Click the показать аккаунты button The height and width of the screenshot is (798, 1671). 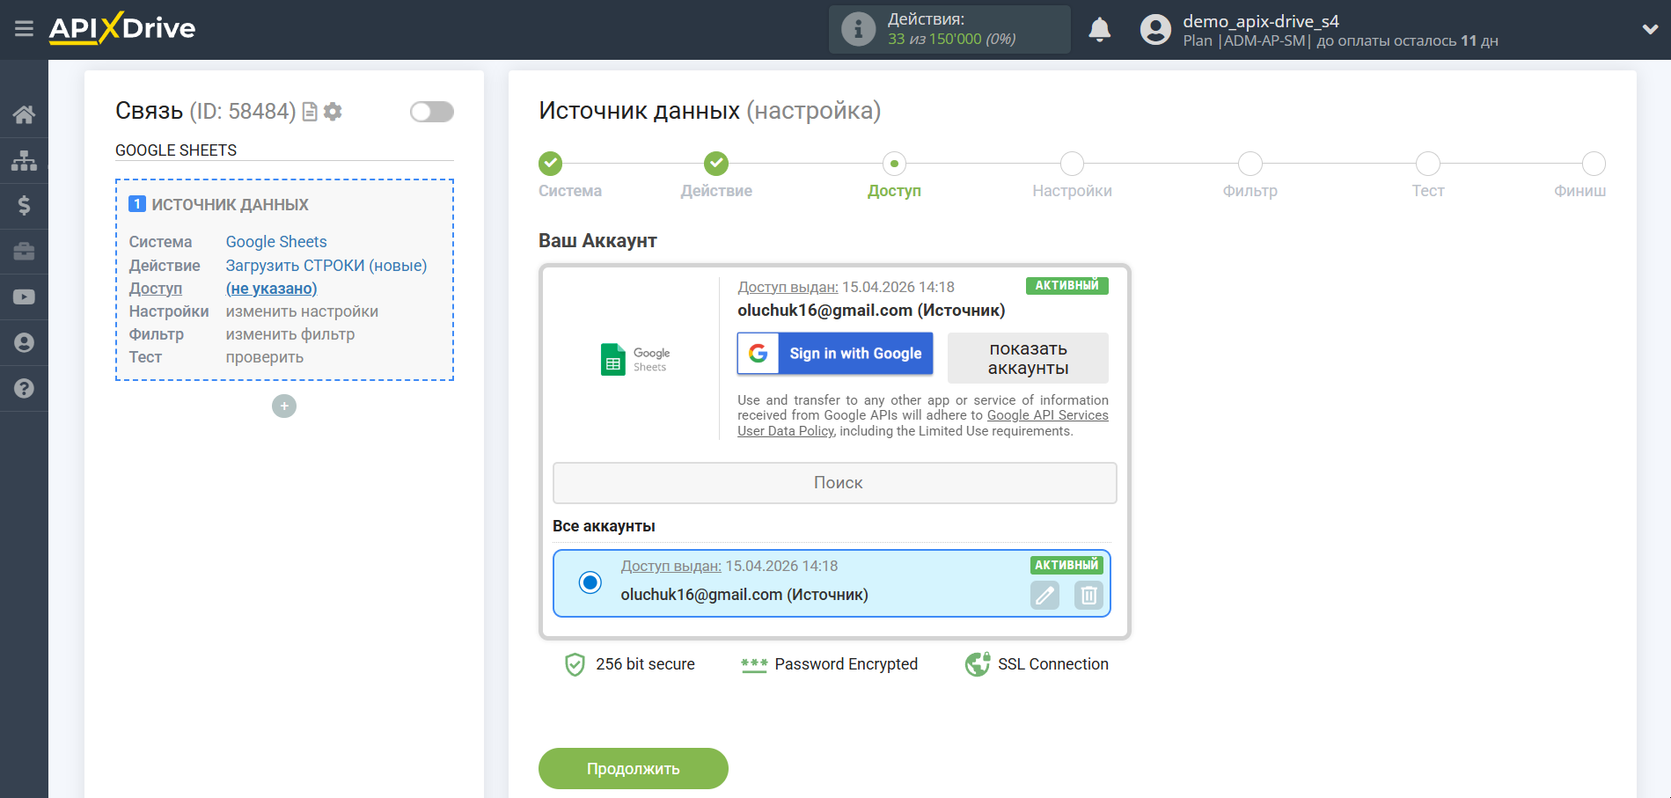1027,358
